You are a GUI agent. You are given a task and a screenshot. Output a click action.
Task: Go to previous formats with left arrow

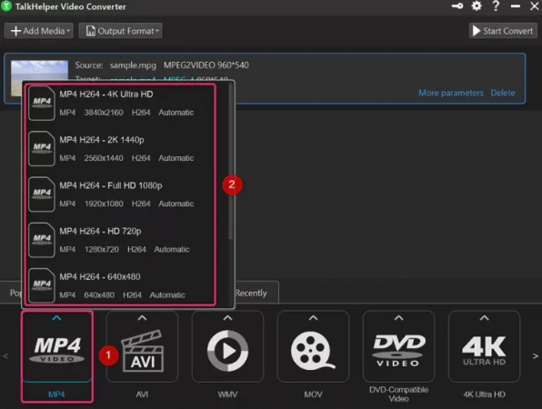pos(5,355)
